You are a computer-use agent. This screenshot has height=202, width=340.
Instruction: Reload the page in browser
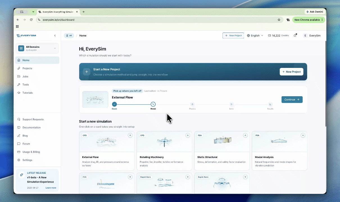(31, 20)
